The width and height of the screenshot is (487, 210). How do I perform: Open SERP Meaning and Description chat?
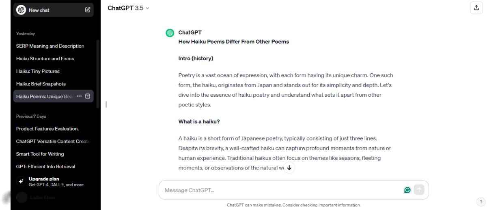point(50,46)
